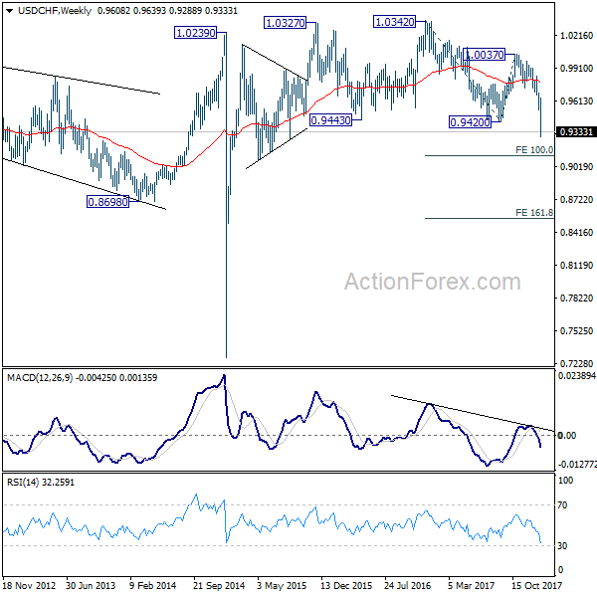Click the USDCHF,Weekly title text

pyautogui.click(x=55, y=11)
